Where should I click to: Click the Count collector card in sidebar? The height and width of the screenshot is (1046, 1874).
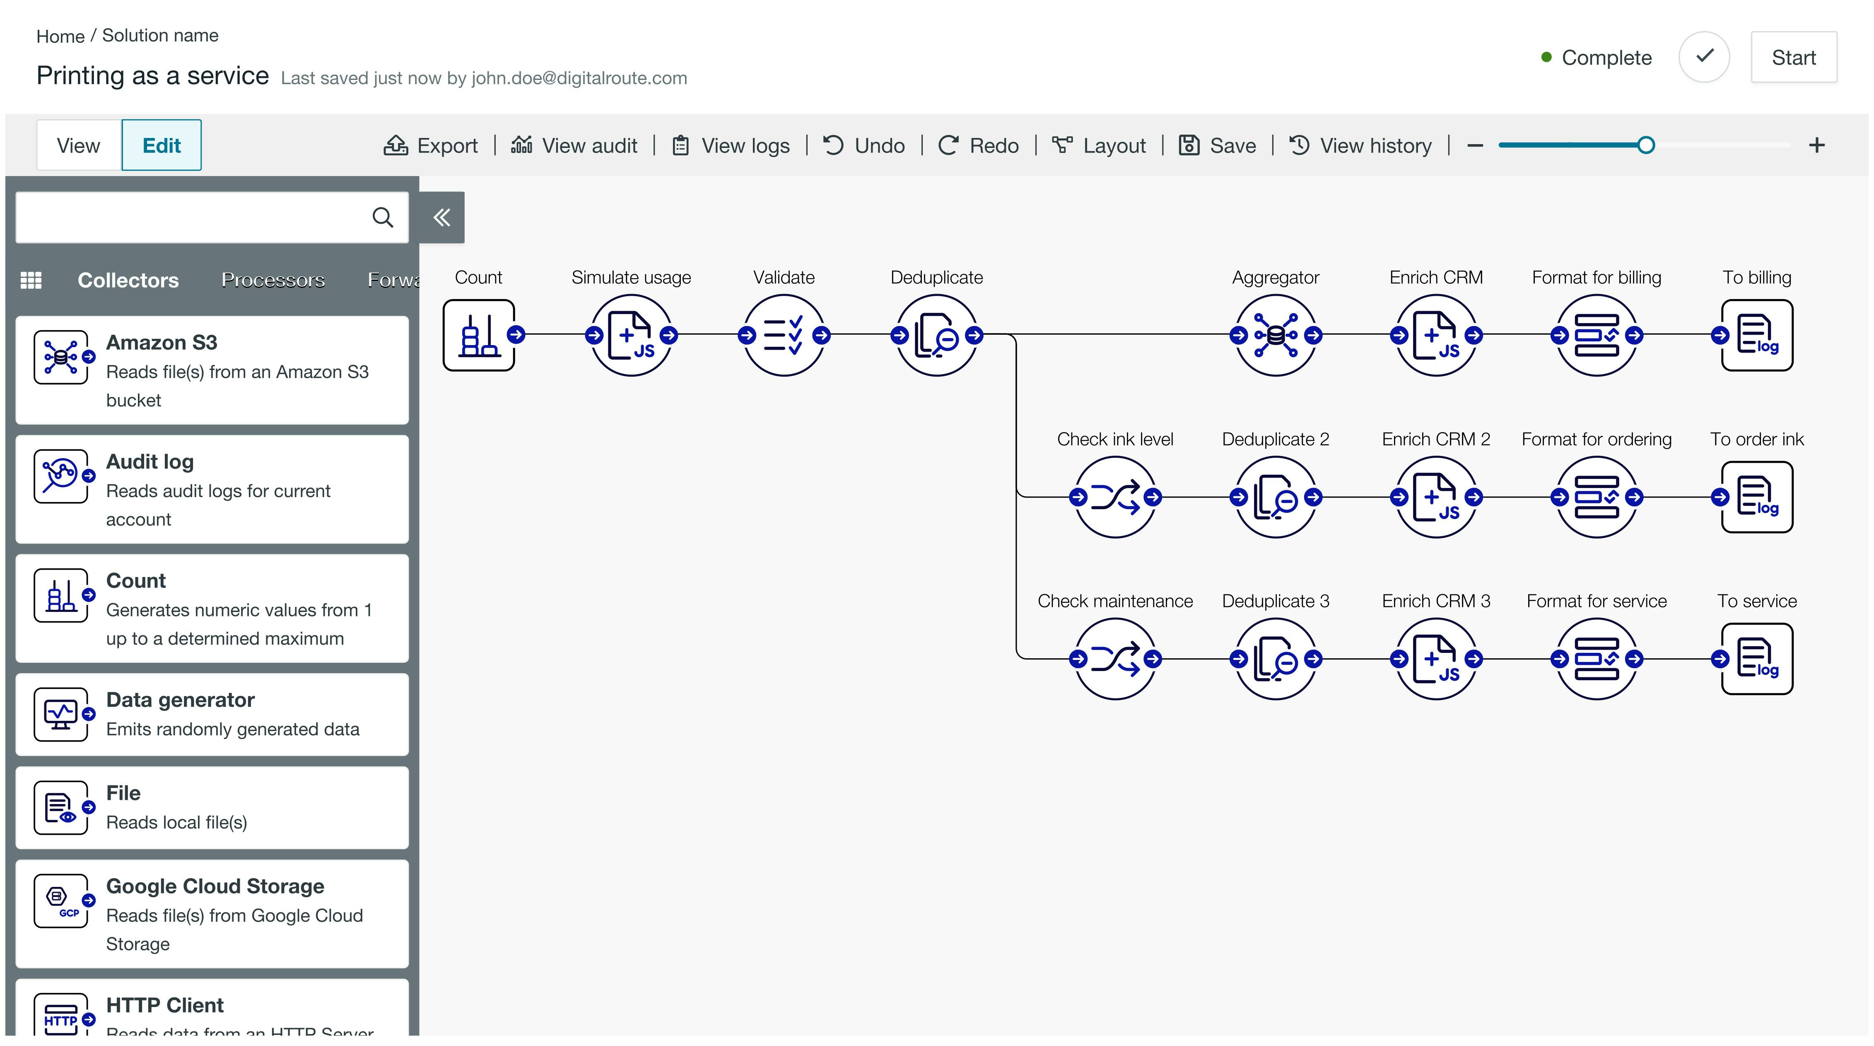point(212,609)
